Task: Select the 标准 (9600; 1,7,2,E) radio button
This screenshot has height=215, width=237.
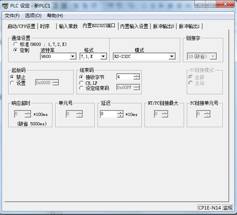Action: coord(16,45)
